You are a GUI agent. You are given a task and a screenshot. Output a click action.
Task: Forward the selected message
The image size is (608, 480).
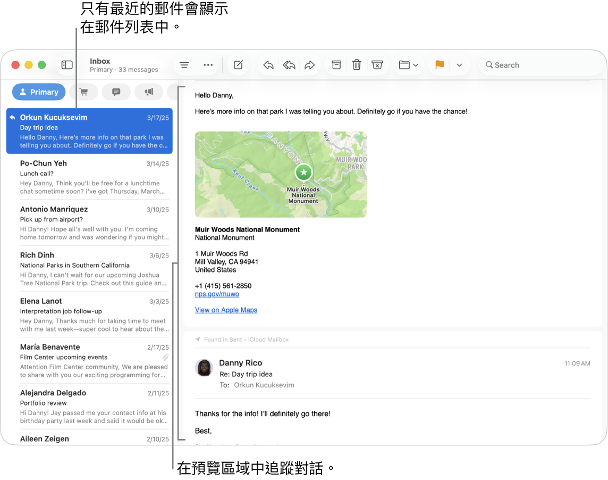(309, 65)
